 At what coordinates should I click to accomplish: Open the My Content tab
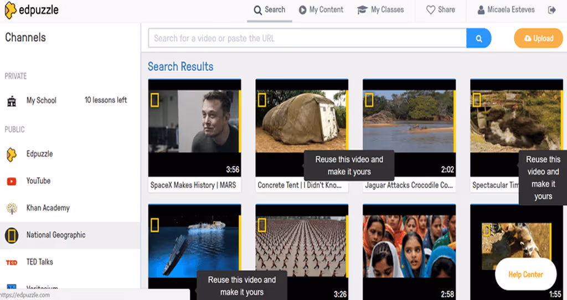click(x=321, y=10)
